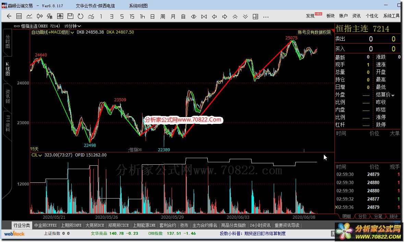This screenshot has width=404, height=242.
Task: Open the 板块 menu
Action: click(330, 16)
